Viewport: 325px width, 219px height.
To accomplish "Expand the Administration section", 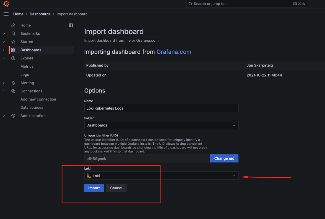I will click(4, 116).
